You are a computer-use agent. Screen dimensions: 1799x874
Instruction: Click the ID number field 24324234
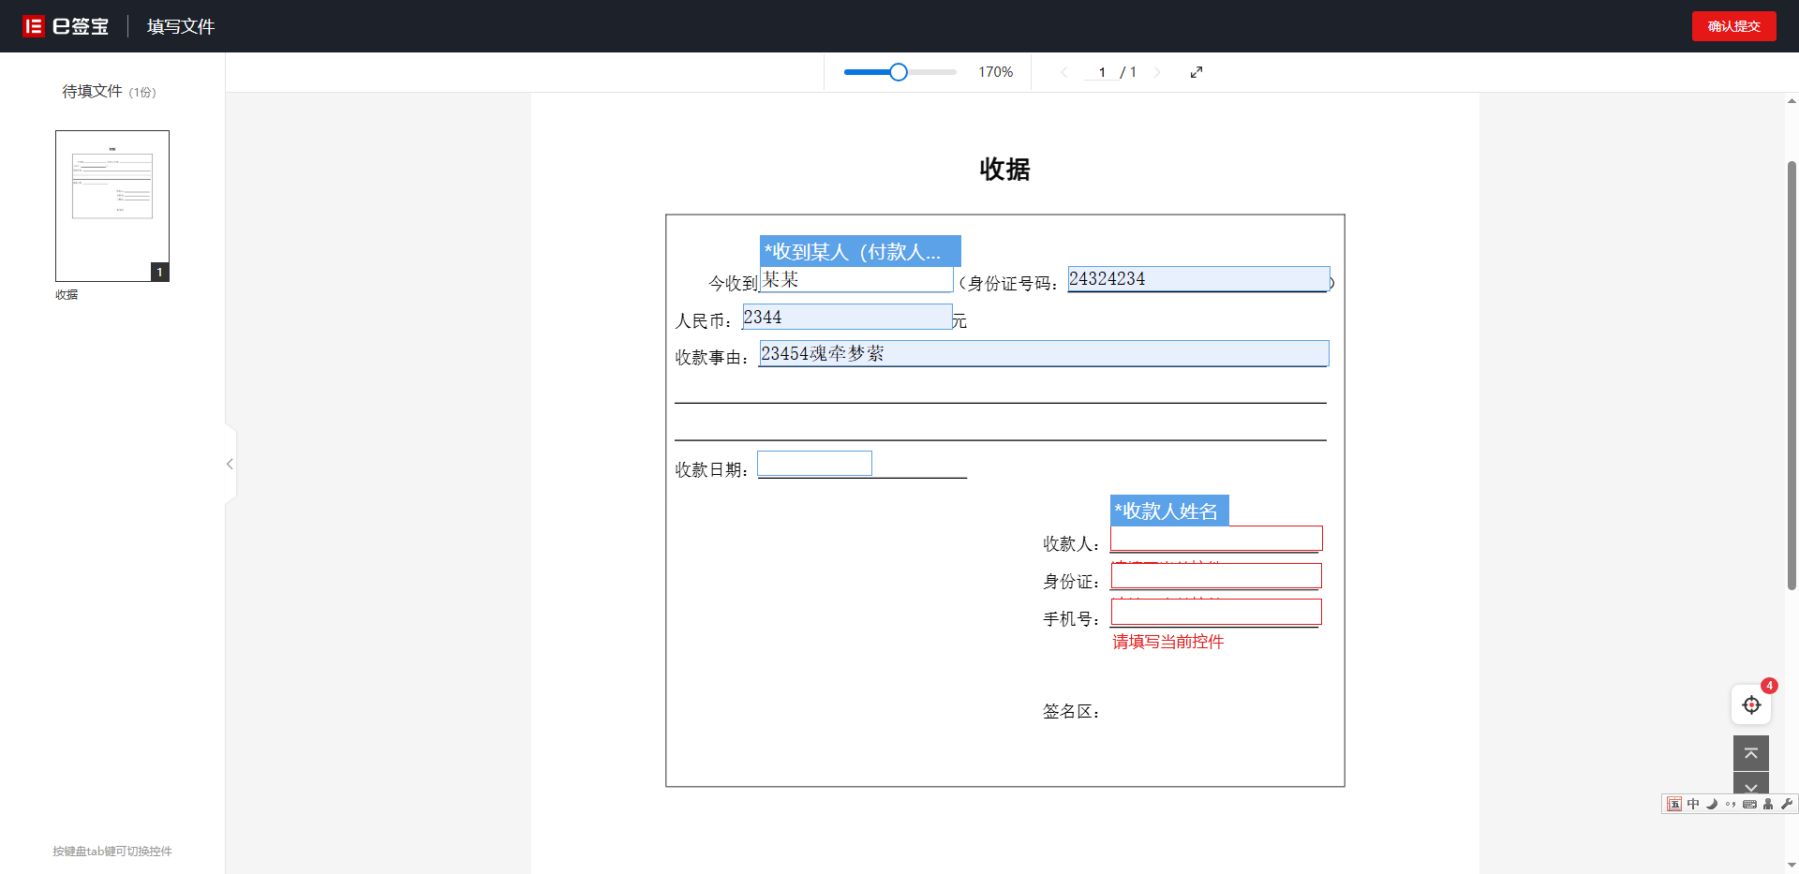point(1198,279)
